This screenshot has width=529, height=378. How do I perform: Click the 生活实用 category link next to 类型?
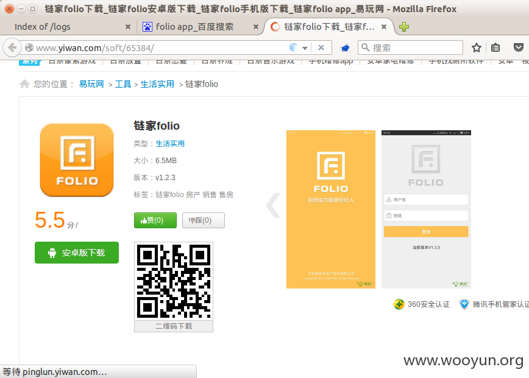pos(170,144)
